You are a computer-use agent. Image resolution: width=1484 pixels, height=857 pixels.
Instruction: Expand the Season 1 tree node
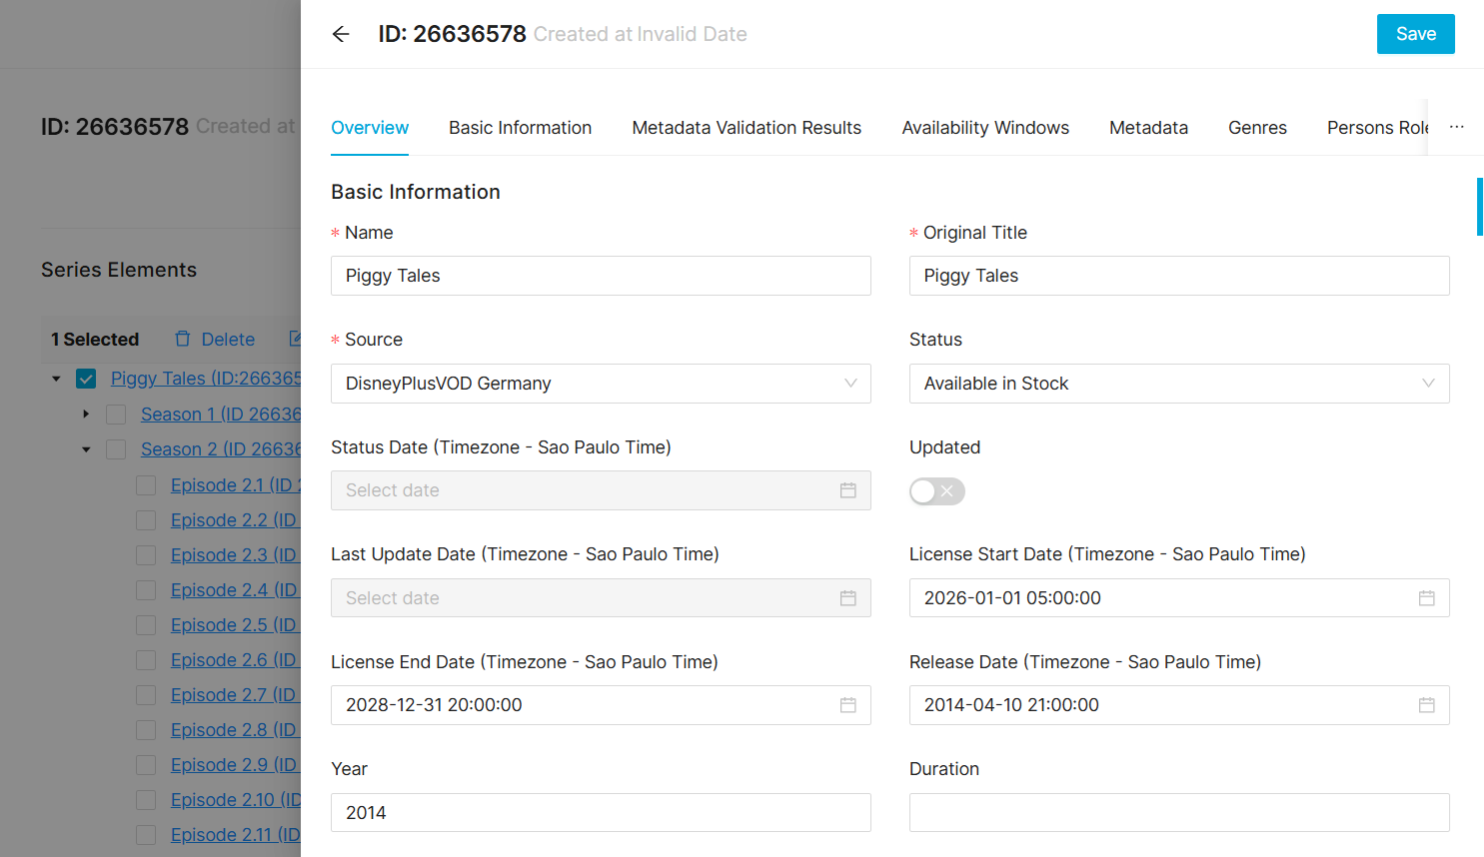click(86, 414)
